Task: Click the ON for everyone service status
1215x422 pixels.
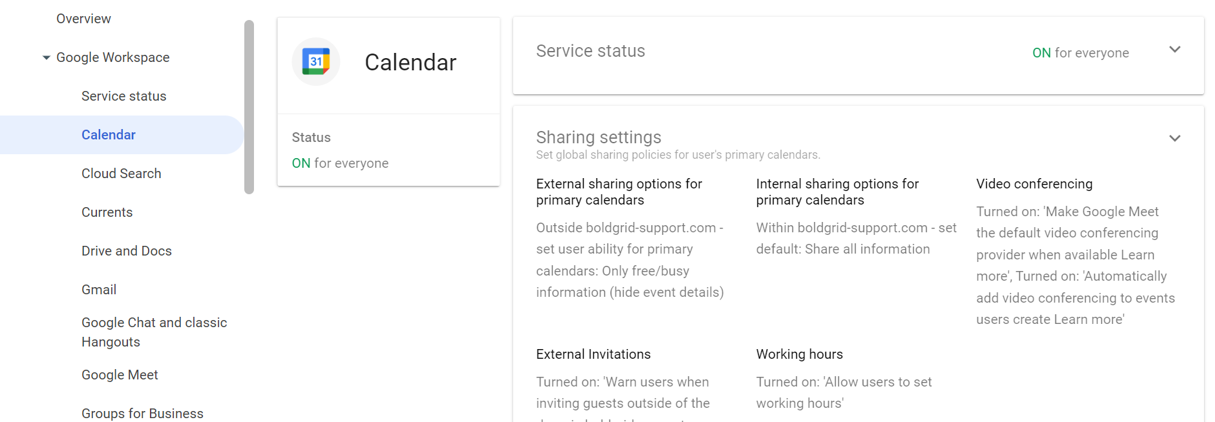Action: 1080,52
